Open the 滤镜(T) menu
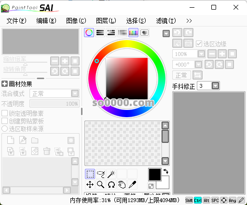247x205 pixels. click(166, 21)
